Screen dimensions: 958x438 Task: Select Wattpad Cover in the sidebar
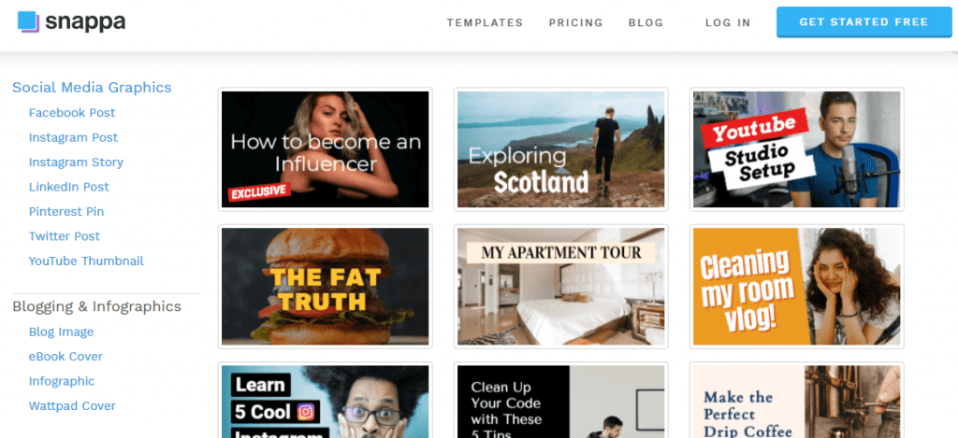72,405
